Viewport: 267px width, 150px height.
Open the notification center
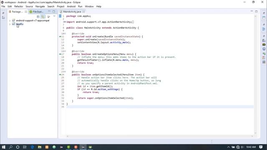point(261,147)
